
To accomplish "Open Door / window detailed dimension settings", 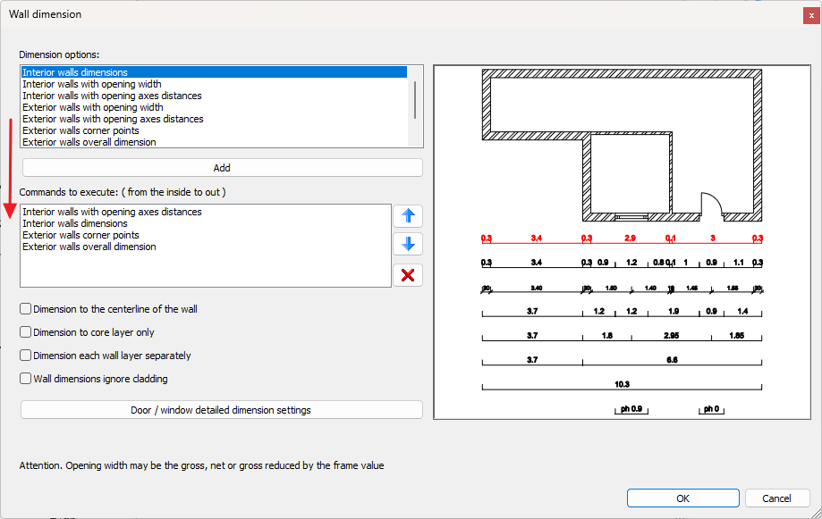I will (222, 410).
